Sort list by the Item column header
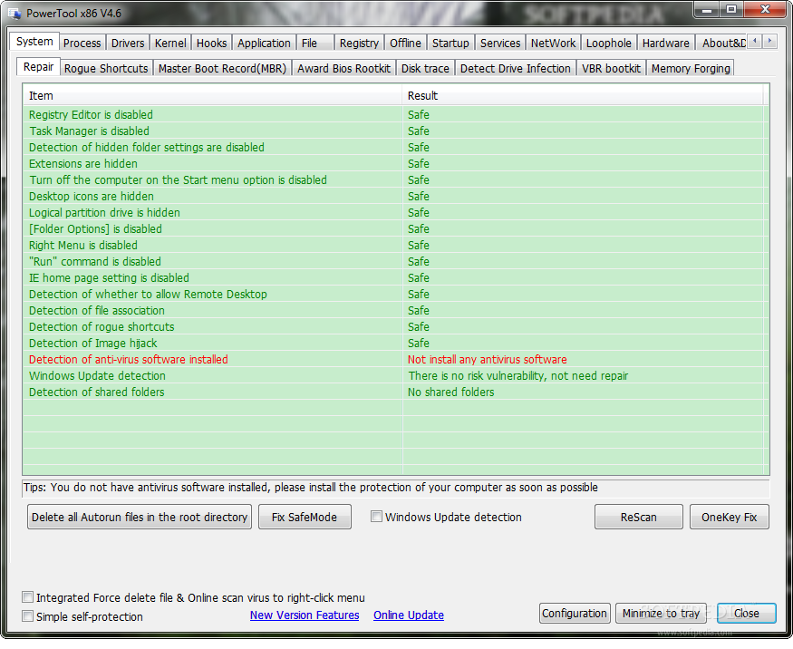Screen dimensions: 793x649 click(212, 95)
